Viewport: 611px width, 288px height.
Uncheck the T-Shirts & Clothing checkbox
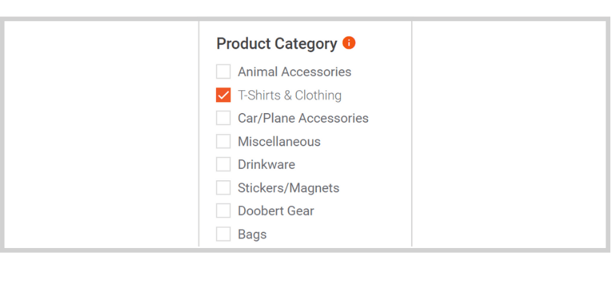pos(223,95)
